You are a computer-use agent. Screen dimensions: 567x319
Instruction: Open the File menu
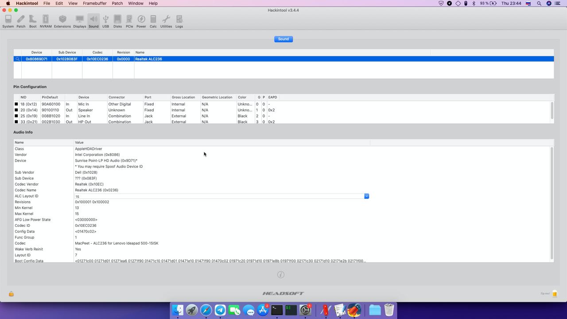[47, 3]
